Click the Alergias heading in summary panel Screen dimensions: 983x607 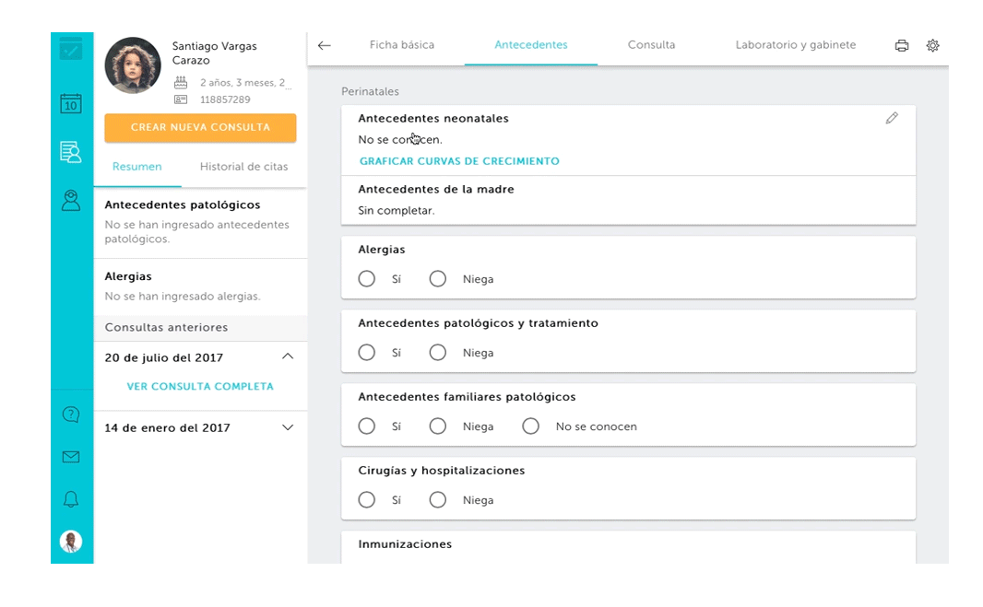128,276
